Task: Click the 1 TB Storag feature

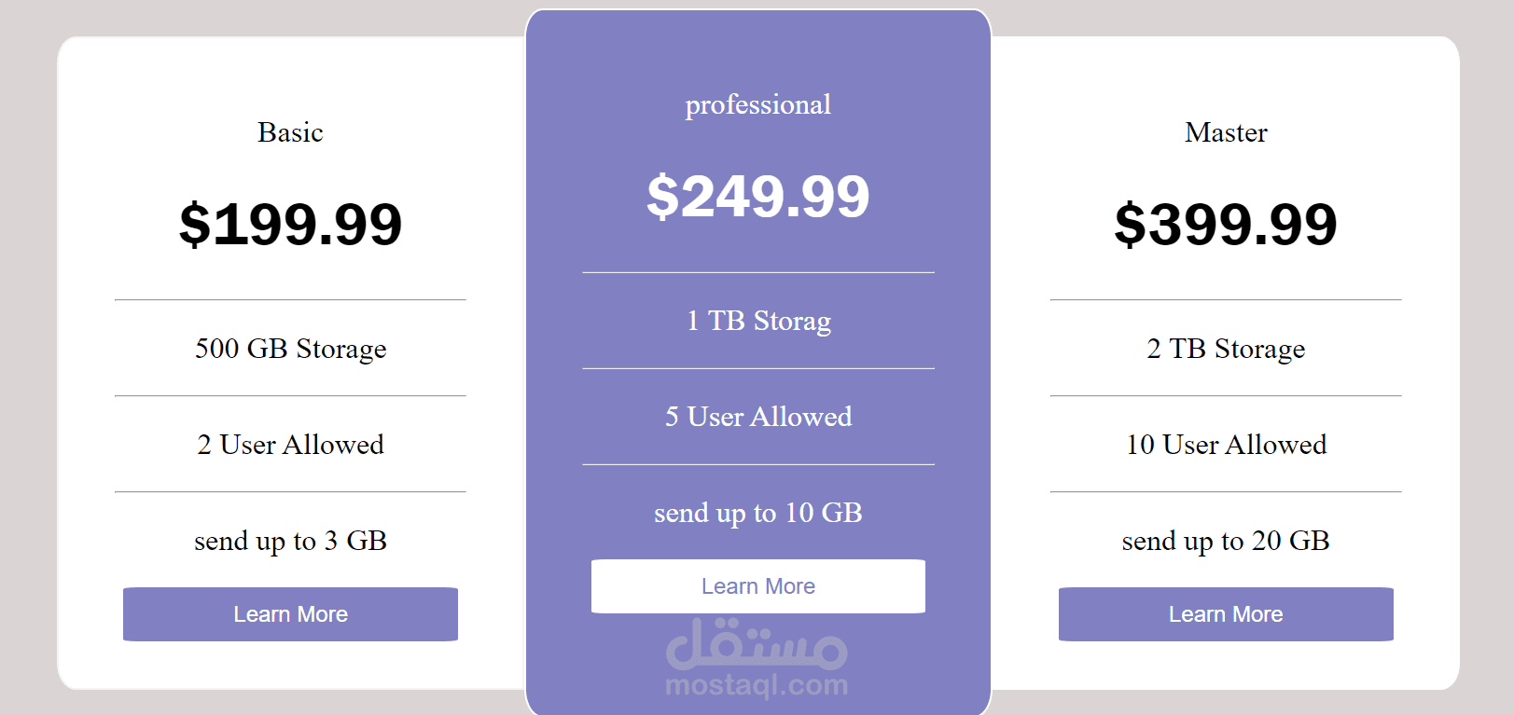Action: pyautogui.click(x=757, y=321)
